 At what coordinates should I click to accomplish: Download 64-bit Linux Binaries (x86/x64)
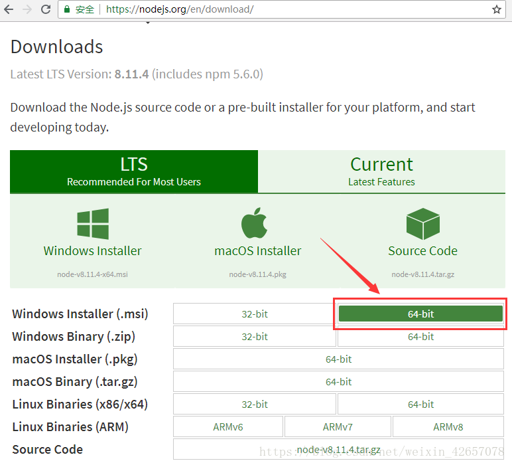point(420,404)
